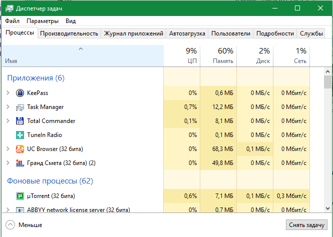Click the UC Browser icon
The width and height of the screenshot is (333, 237).
click(20, 149)
